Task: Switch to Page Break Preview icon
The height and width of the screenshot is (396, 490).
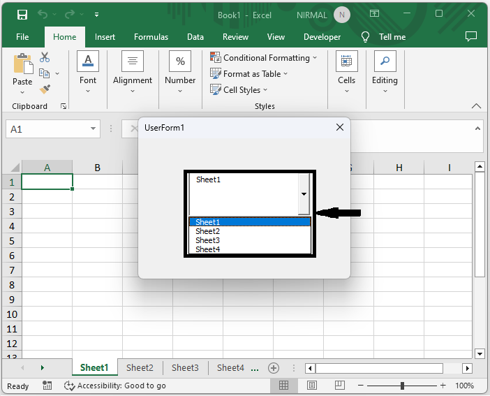Action: 339,386
